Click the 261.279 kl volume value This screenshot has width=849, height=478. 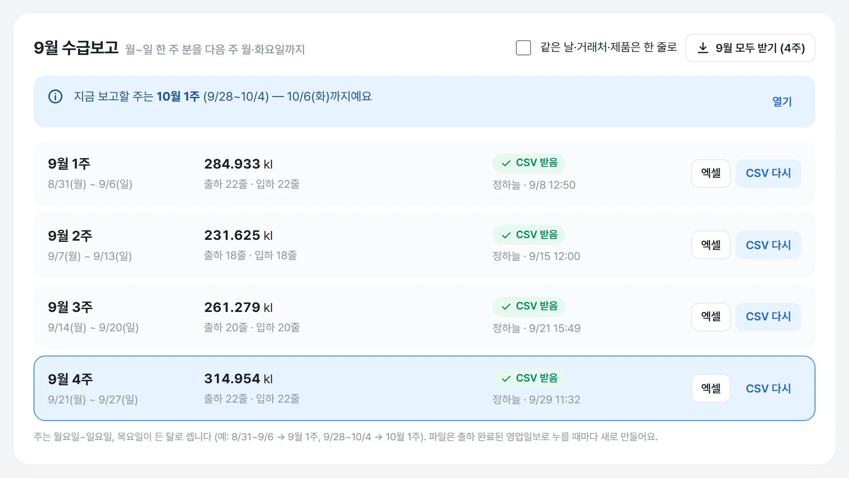click(x=238, y=307)
